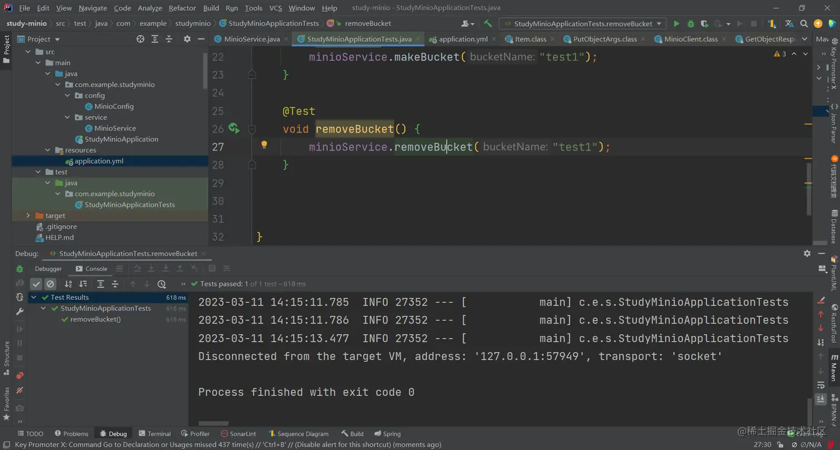Screen dimensions: 840x450
Task: Mute breakpoints icon in the debug sidebar
Action: tap(20, 391)
